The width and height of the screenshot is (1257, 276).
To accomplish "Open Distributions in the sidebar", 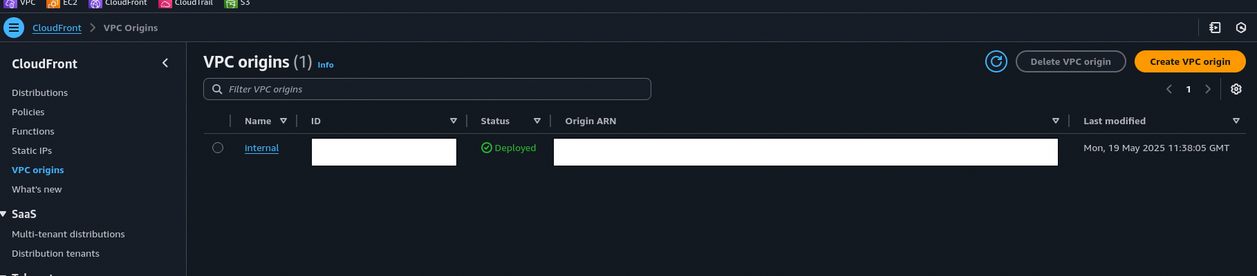I will click(x=39, y=92).
